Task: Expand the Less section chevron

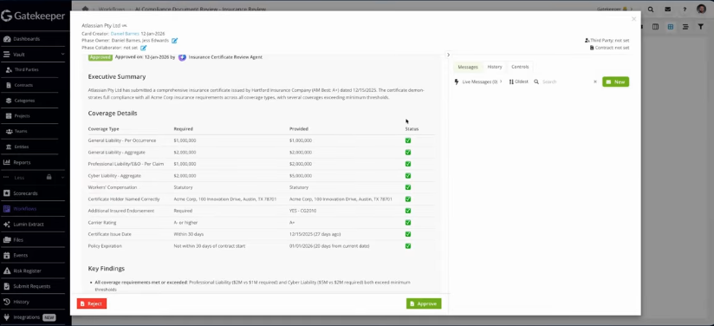Action: click(63, 178)
